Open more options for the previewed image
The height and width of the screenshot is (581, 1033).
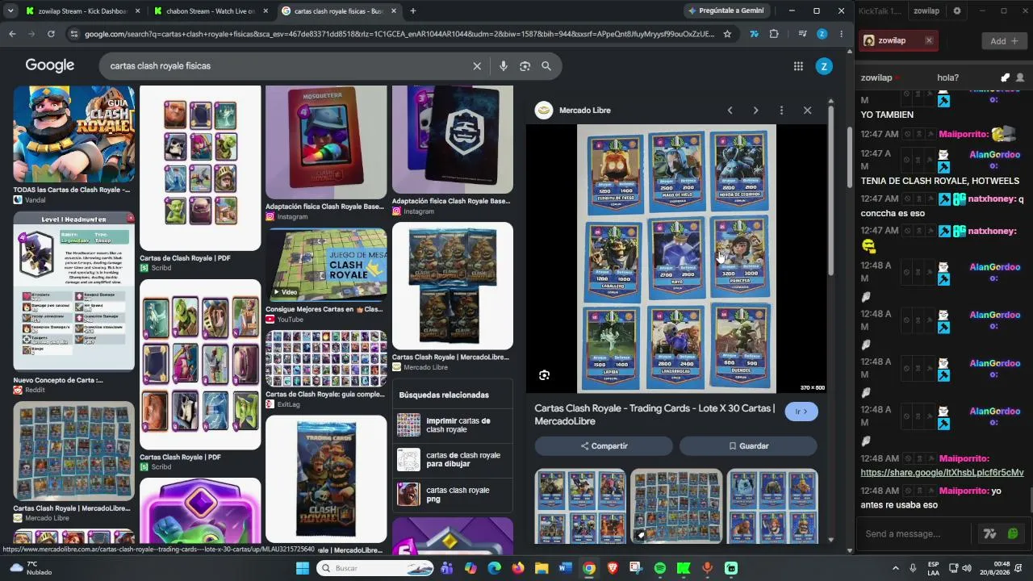[x=781, y=111]
